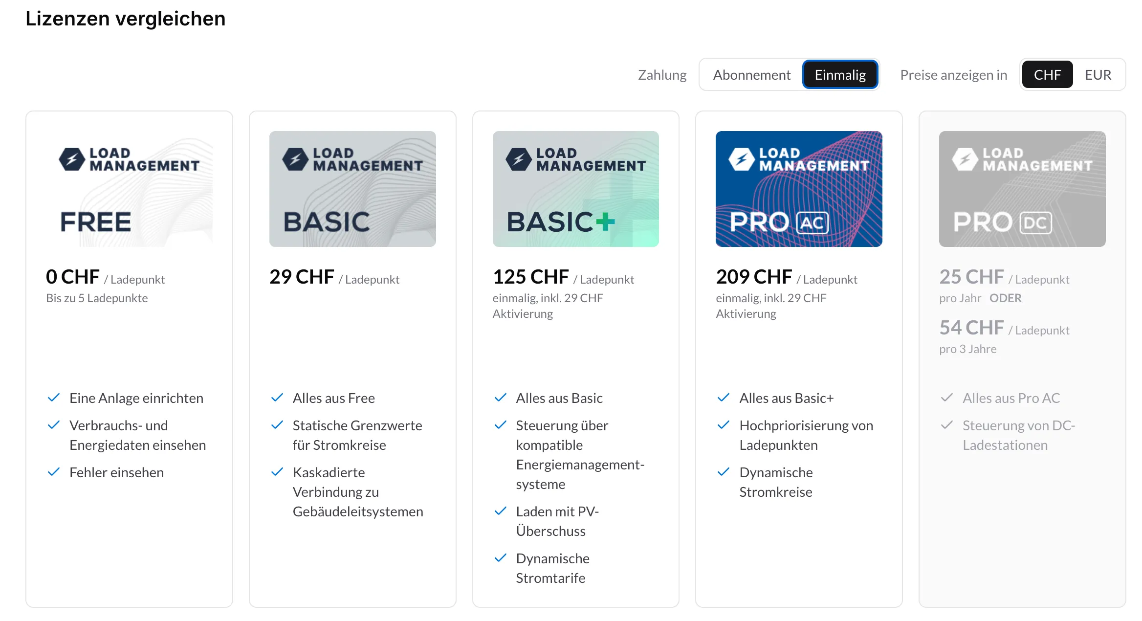Open the PRO AC license card image
Image resolution: width=1142 pixels, height=621 pixels.
pyautogui.click(x=799, y=189)
